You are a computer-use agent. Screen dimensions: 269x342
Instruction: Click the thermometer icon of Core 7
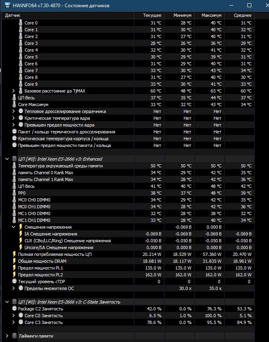pyautogui.click(x=20, y=70)
